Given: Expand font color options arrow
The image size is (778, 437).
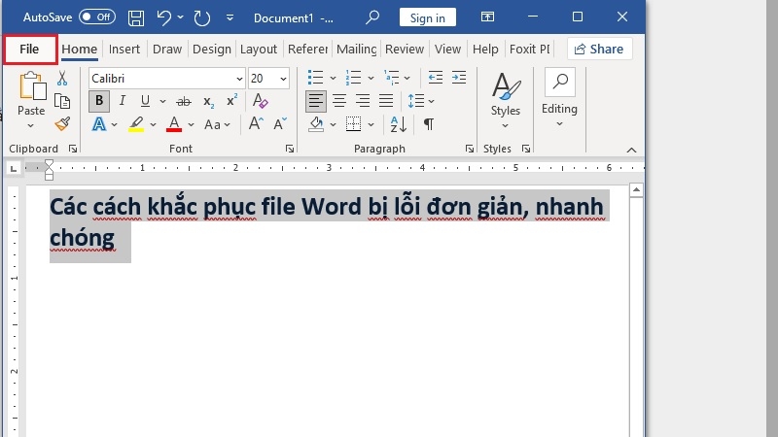Looking at the screenshot, I should coord(191,125).
